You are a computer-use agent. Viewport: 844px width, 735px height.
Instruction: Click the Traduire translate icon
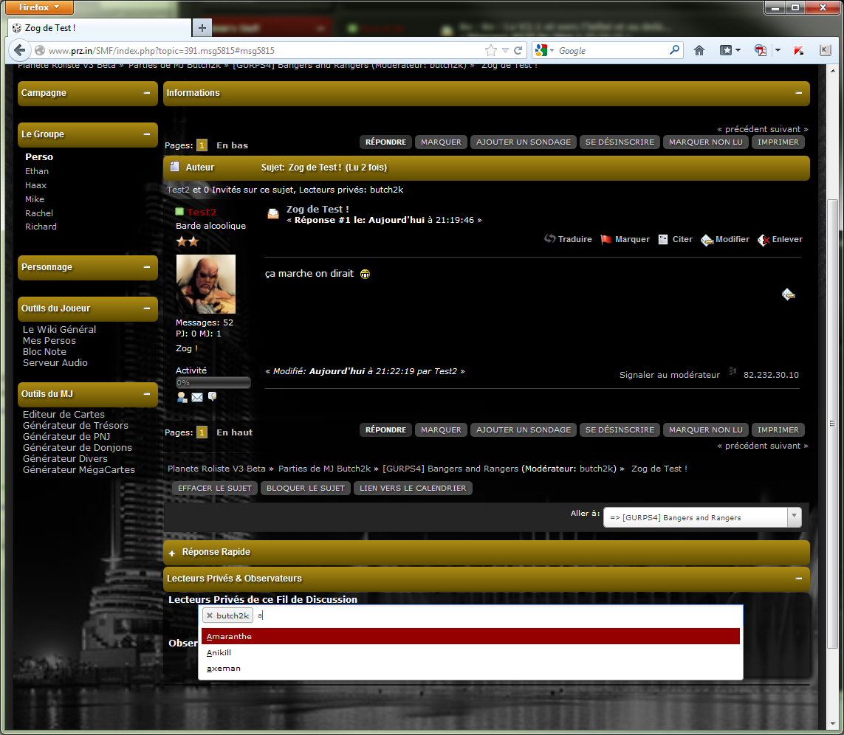549,239
